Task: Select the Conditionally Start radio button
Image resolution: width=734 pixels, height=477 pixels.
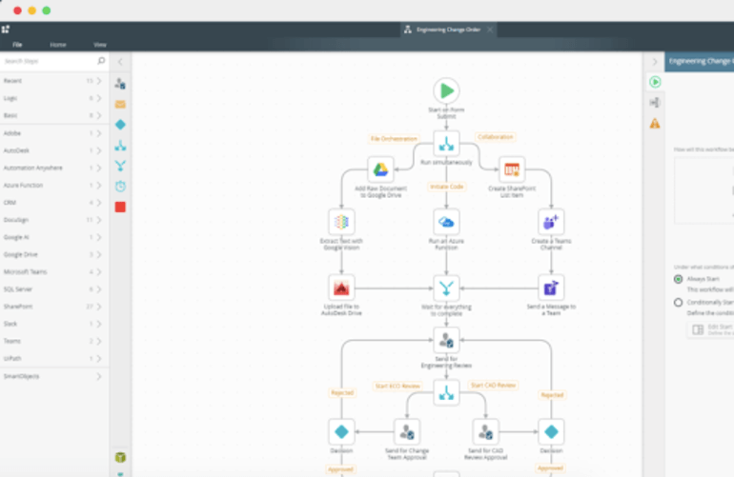Action: pos(678,303)
